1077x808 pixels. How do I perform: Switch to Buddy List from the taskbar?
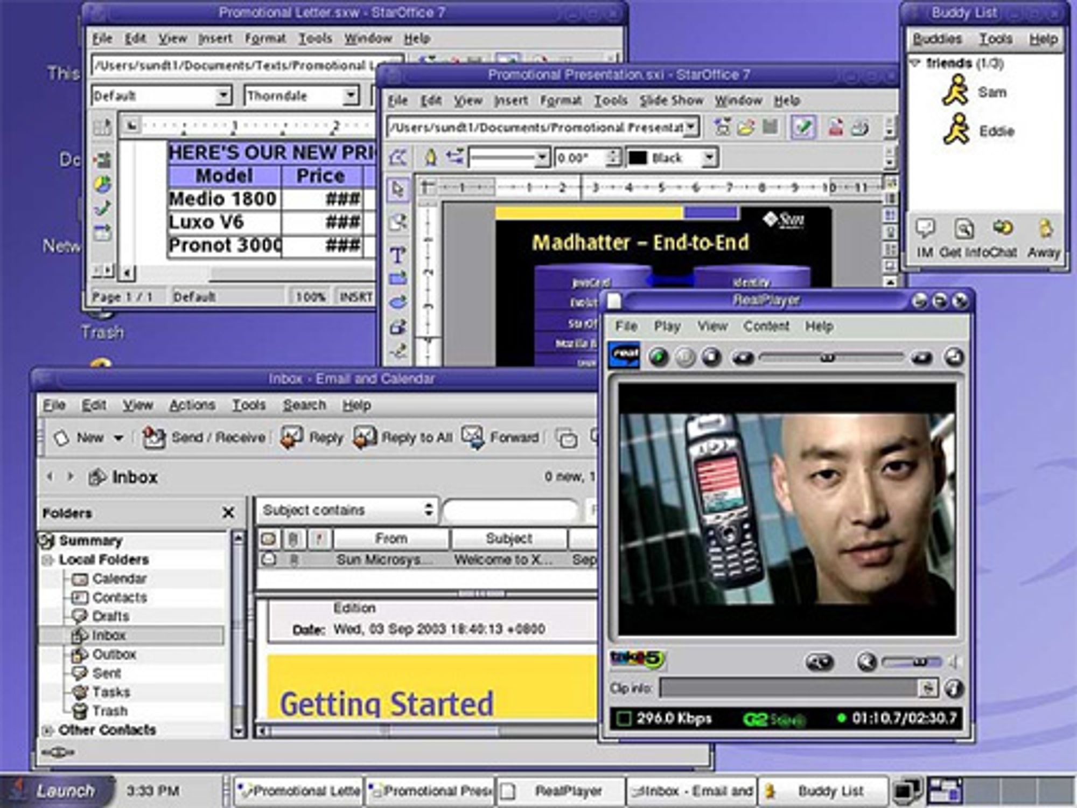coord(823,791)
